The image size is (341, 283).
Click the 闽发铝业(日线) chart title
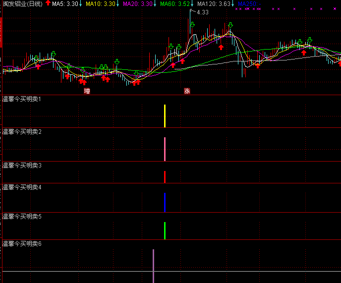click(23, 3)
